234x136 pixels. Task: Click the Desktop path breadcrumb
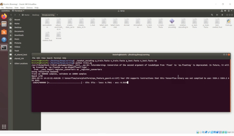[x=35, y=15]
